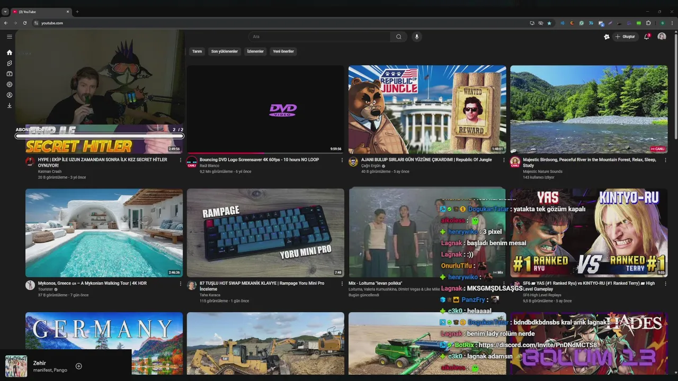Image resolution: width=678 pixels, height=381 pixels.
Task: Open the Rampage keyboard thumbnail
Action: 265,233
